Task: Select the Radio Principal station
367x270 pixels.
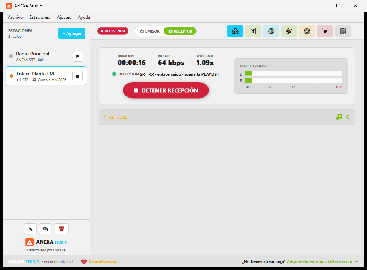Action: 46,56
